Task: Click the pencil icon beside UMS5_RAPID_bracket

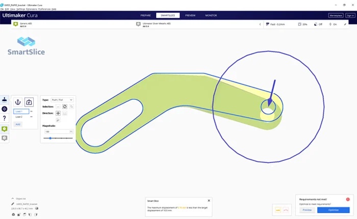Action: (13, 204)
